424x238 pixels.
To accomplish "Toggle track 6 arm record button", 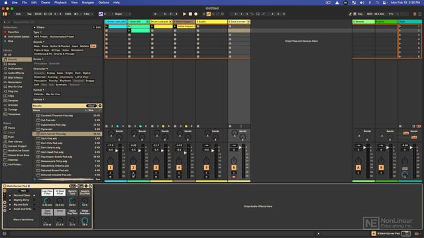I will point(234,177).
